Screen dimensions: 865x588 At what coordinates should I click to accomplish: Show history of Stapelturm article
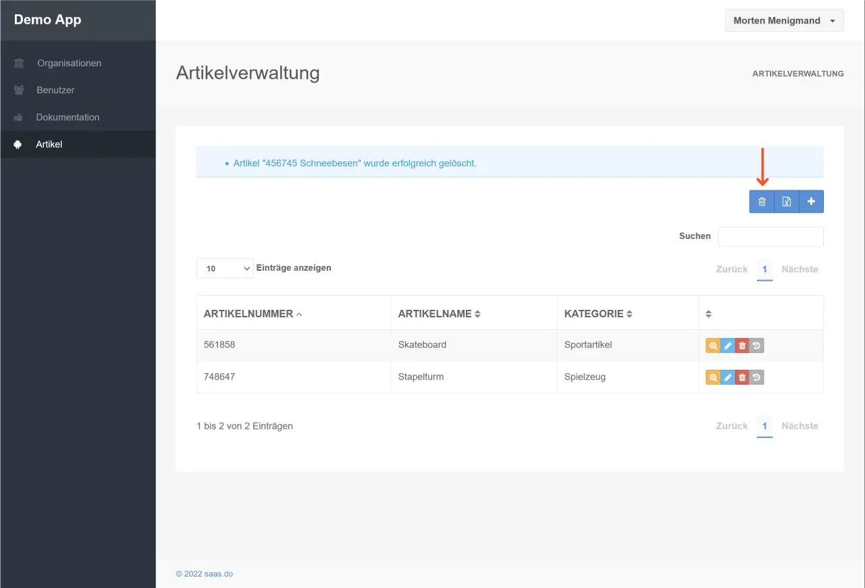(756, 377)
